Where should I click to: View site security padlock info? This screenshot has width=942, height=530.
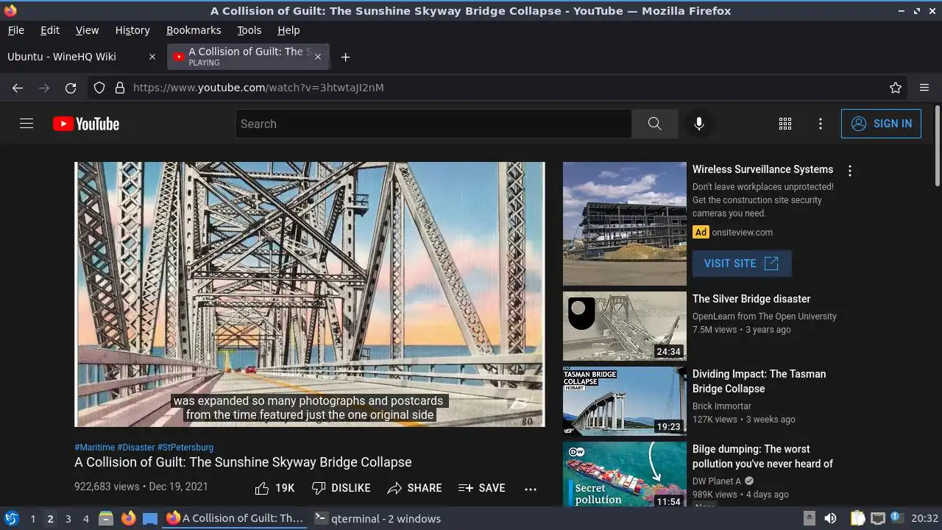point(120,88)
